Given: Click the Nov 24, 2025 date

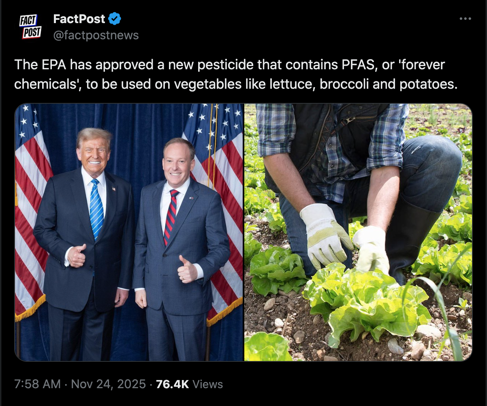Looking at the screenshot, I should point(108,384).
